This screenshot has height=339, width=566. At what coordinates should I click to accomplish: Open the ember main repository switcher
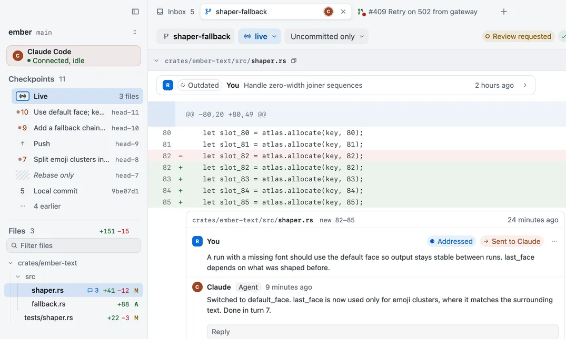135,32
